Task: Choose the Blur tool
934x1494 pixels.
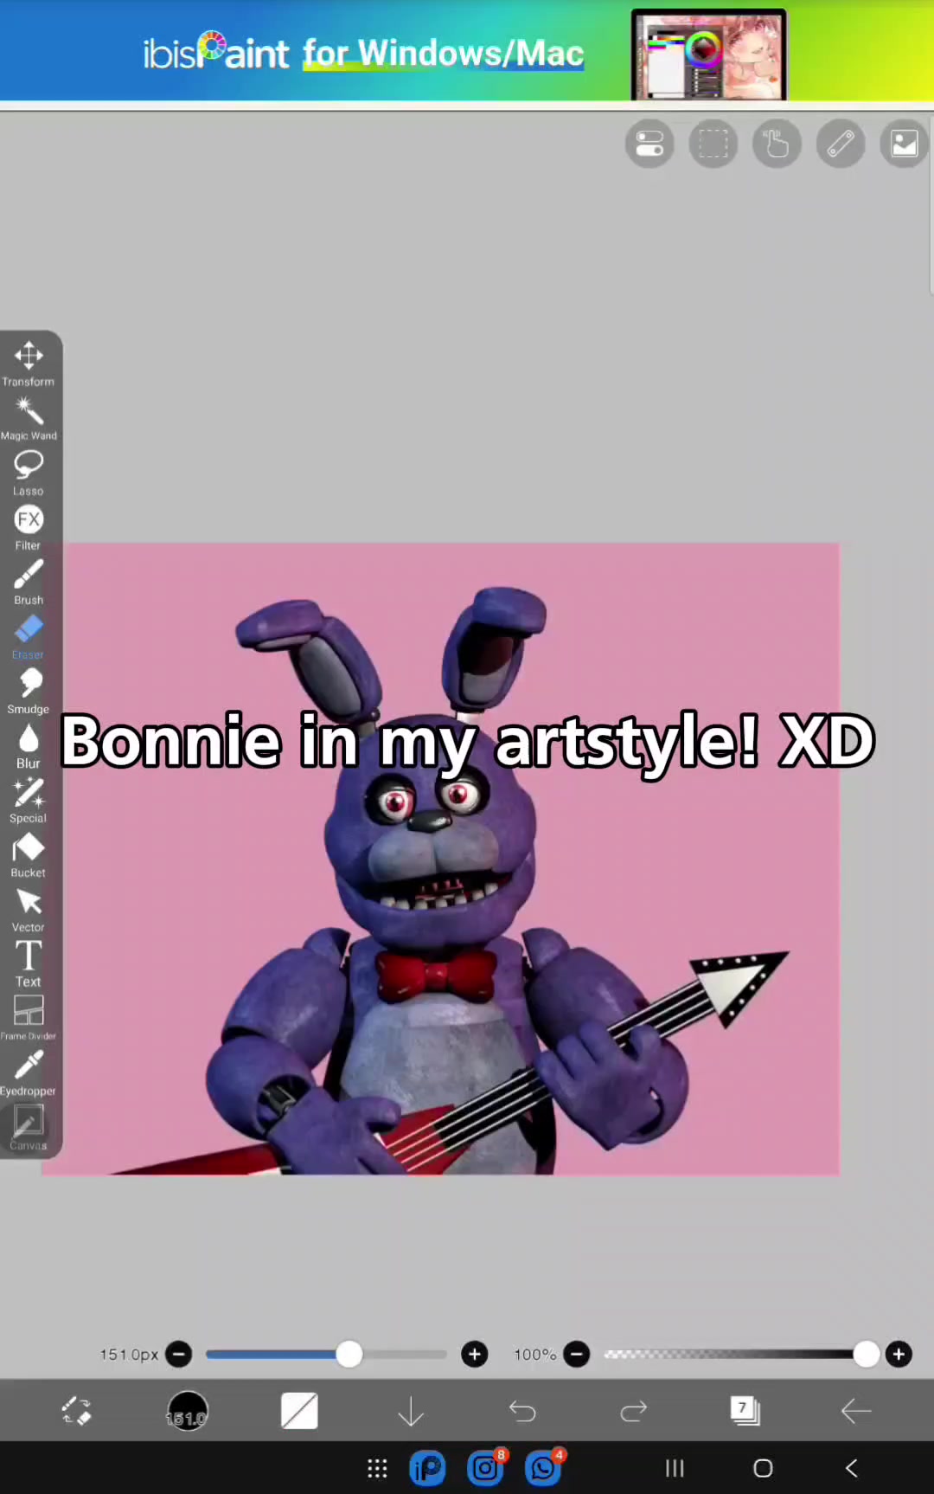Action: coord(29,745)
